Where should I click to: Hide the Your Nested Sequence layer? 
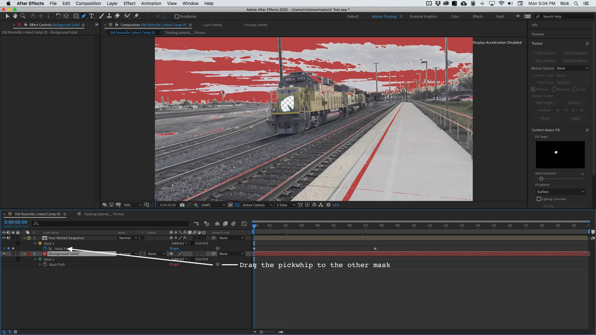pos(4,238)
